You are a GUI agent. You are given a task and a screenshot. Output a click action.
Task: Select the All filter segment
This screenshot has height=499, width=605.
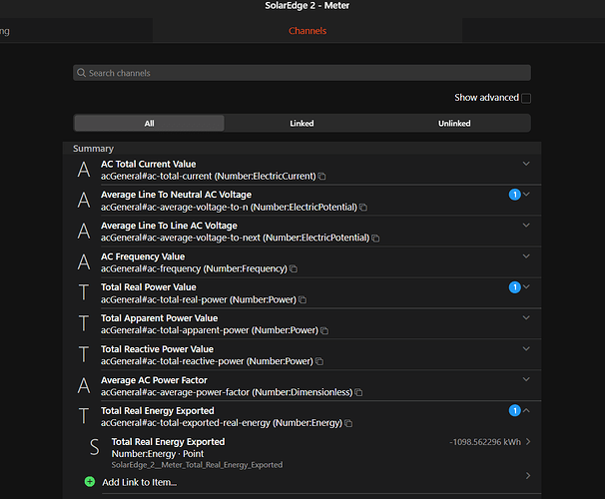coord(149,124)
